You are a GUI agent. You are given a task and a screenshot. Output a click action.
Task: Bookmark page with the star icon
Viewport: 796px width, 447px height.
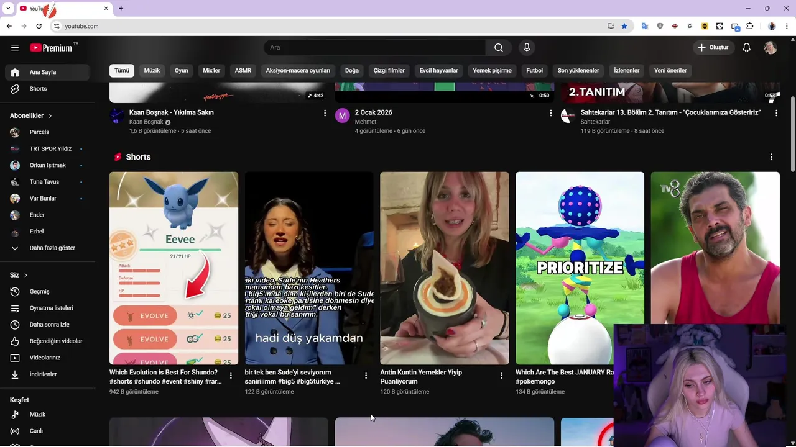pyautogui.click(x=624, y=26)
